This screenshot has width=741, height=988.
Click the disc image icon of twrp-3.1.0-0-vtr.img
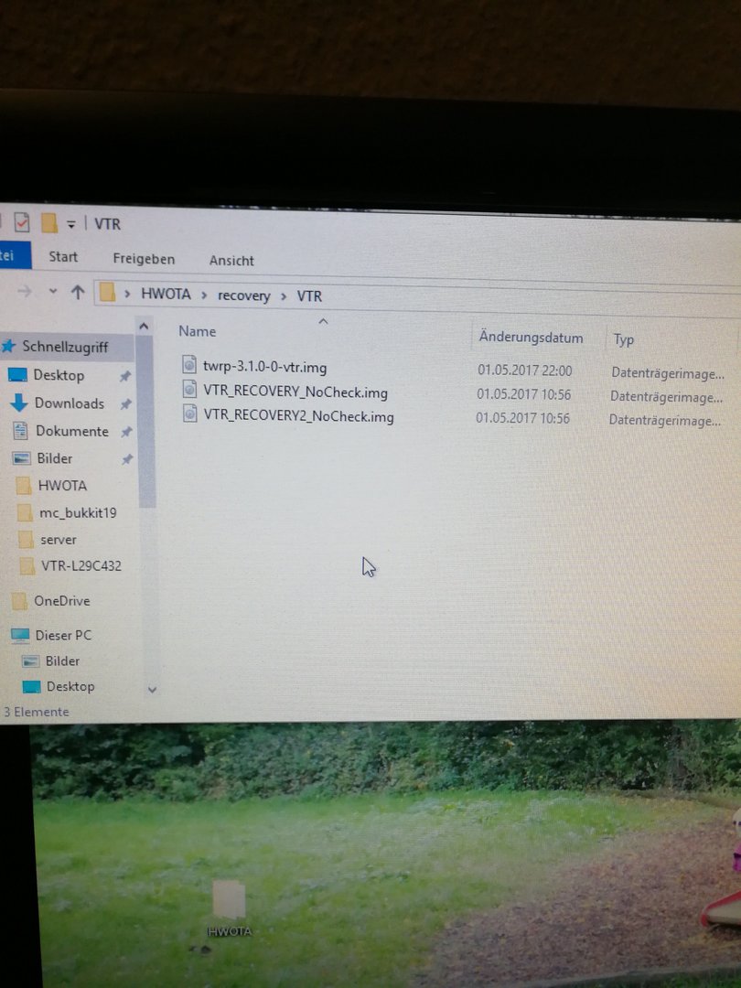(189, 364)
